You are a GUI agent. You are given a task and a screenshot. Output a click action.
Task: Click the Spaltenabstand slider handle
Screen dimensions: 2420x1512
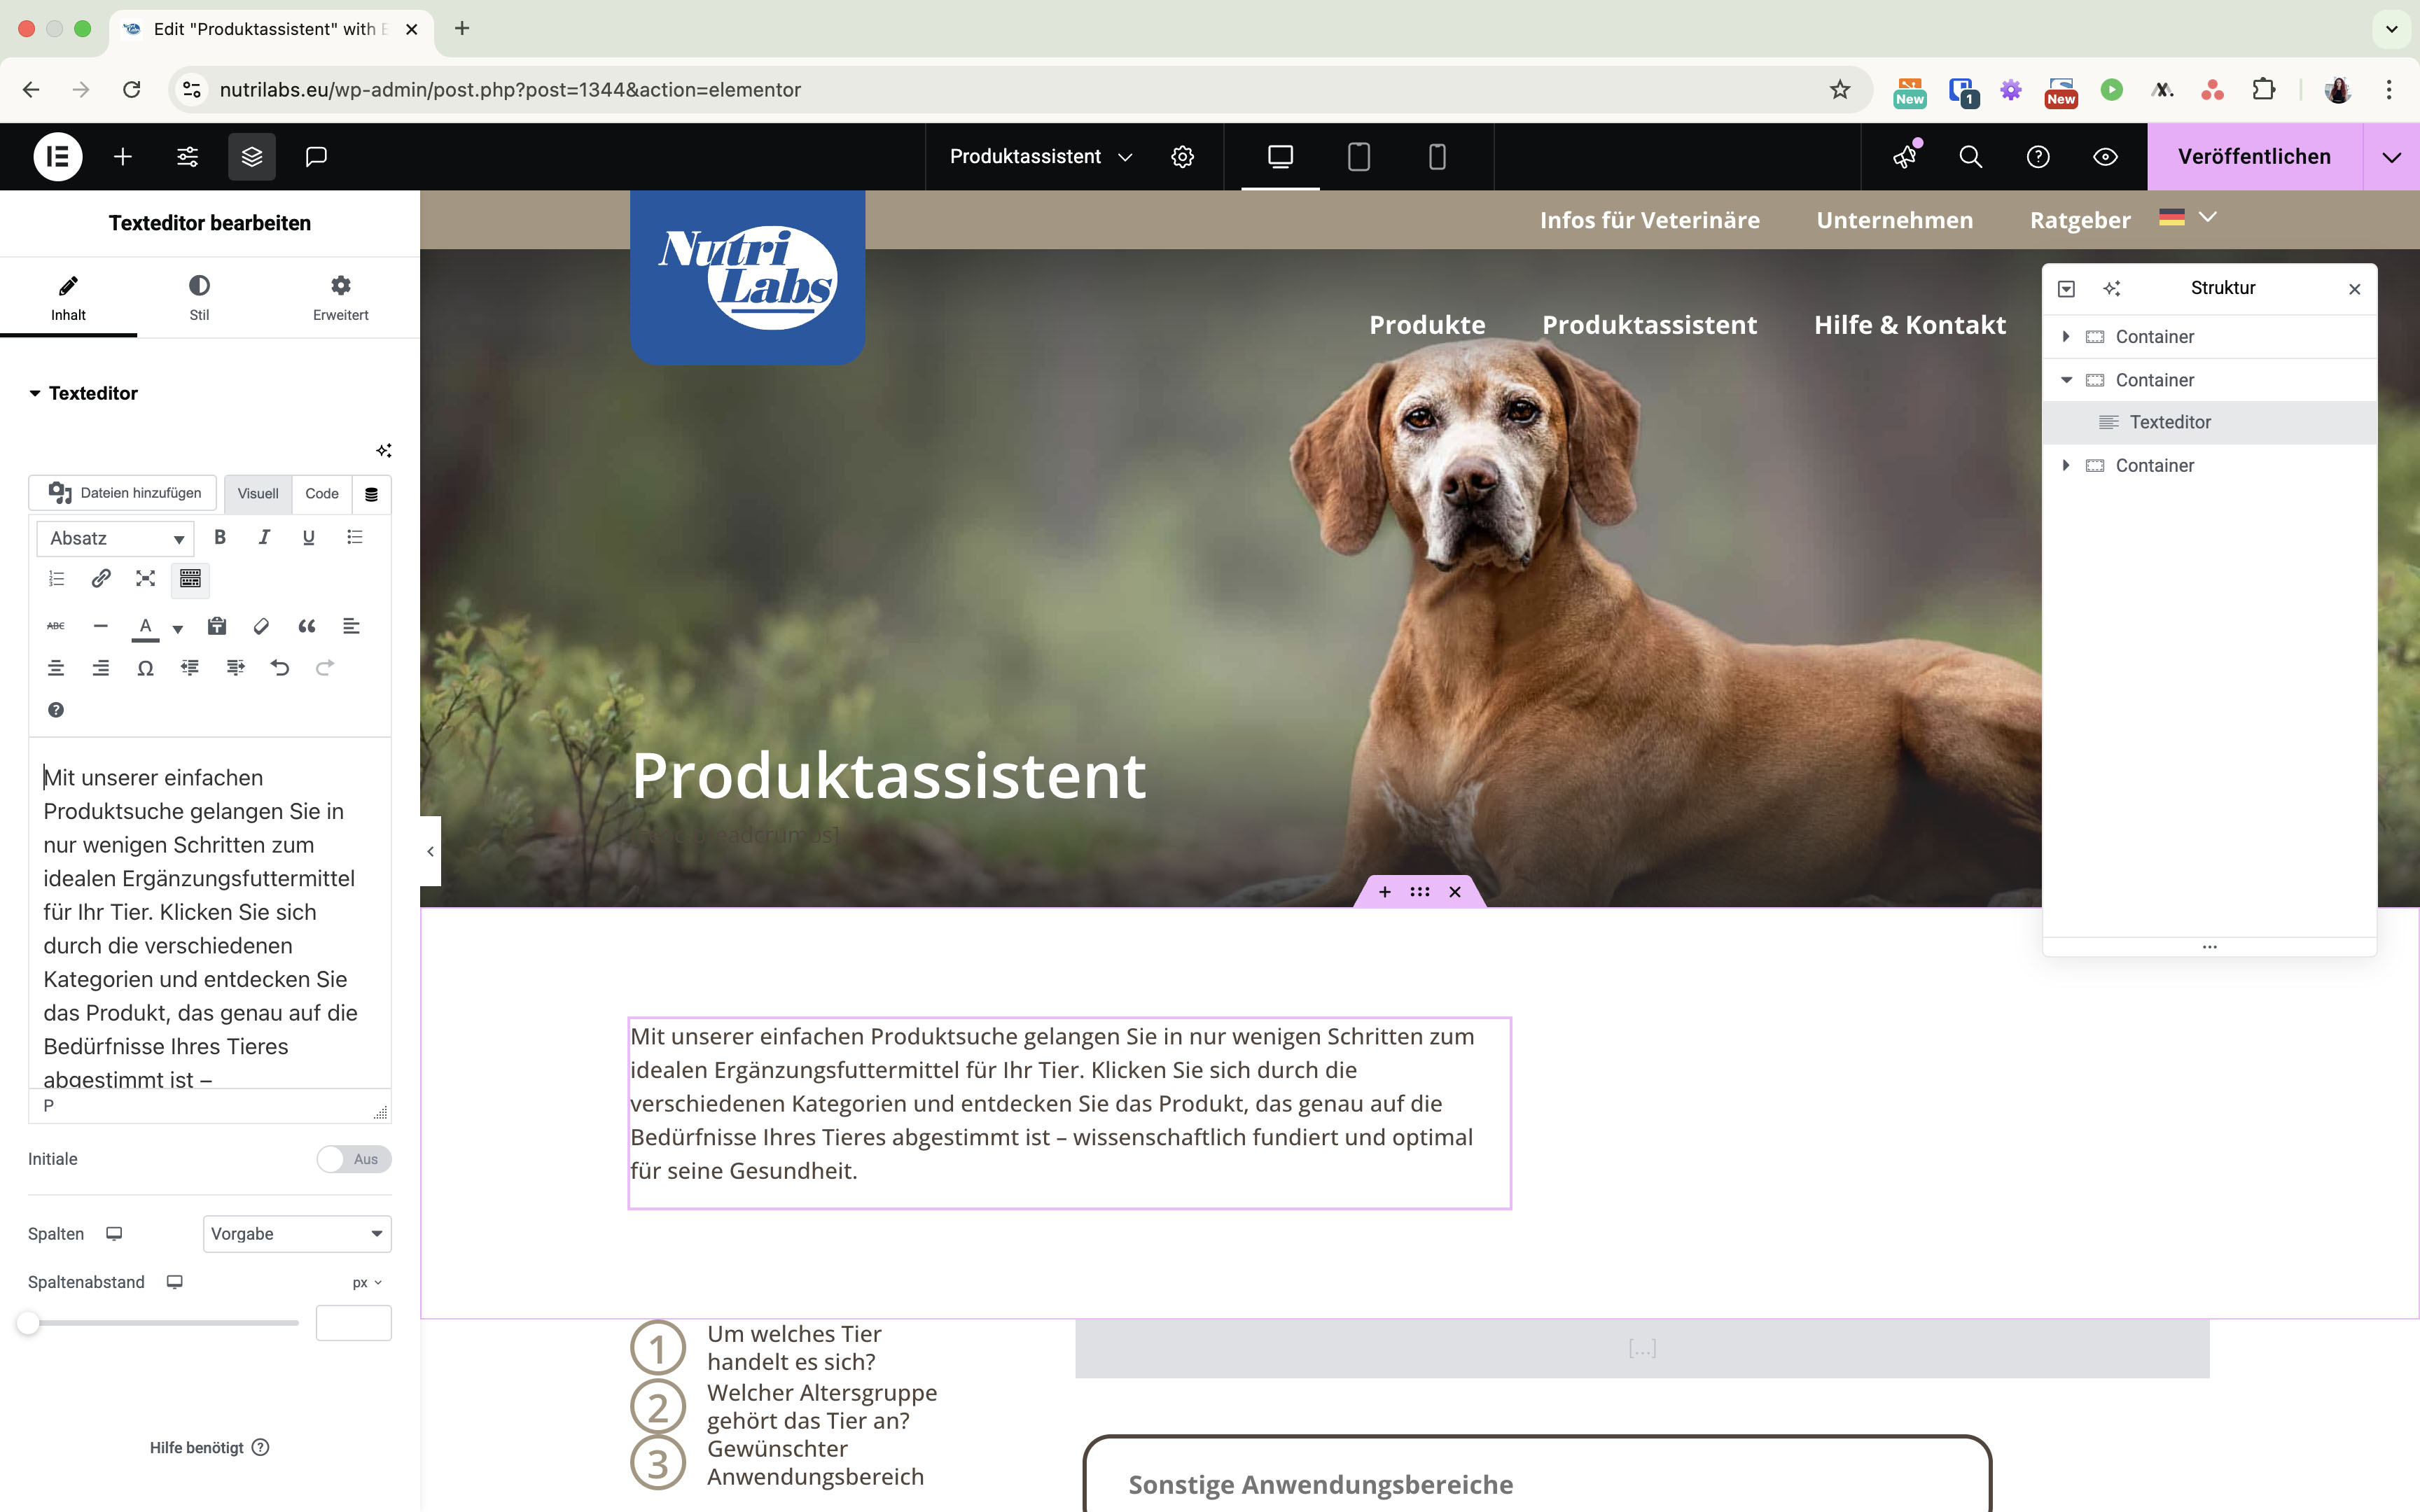click(x=28, y=1323)
